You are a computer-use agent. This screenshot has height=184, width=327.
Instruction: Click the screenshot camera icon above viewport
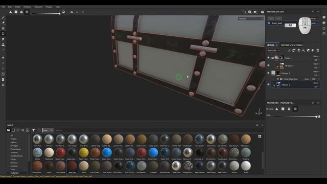[262, 12]
